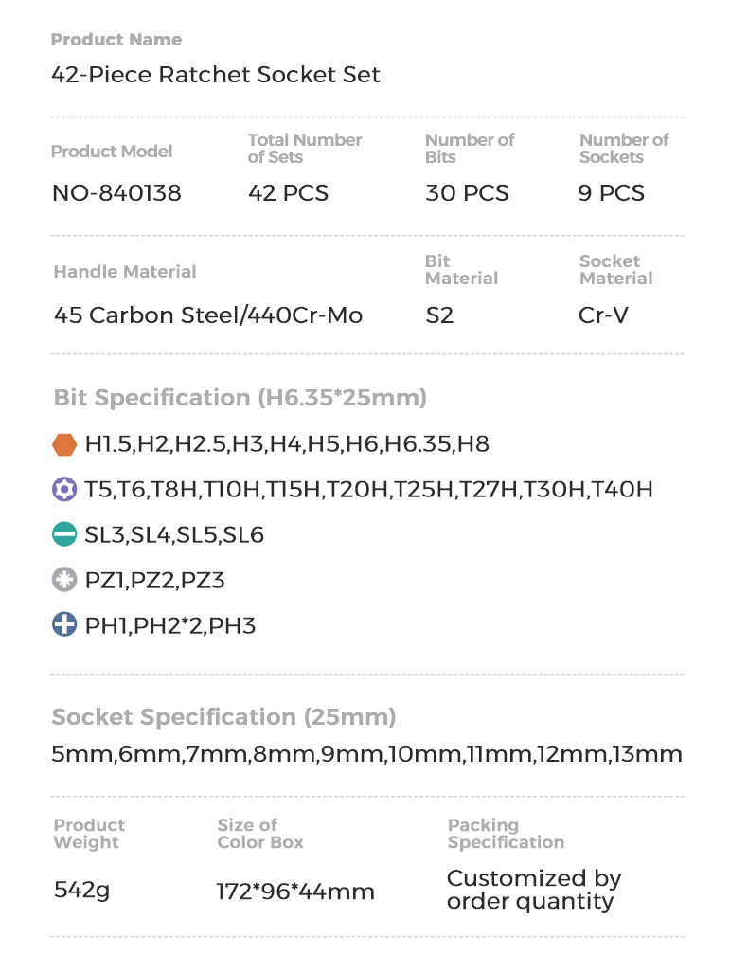Click the gray Pozidriv bit icon
Viewport: 748px width, 955px height.
[x=64, y=580]
